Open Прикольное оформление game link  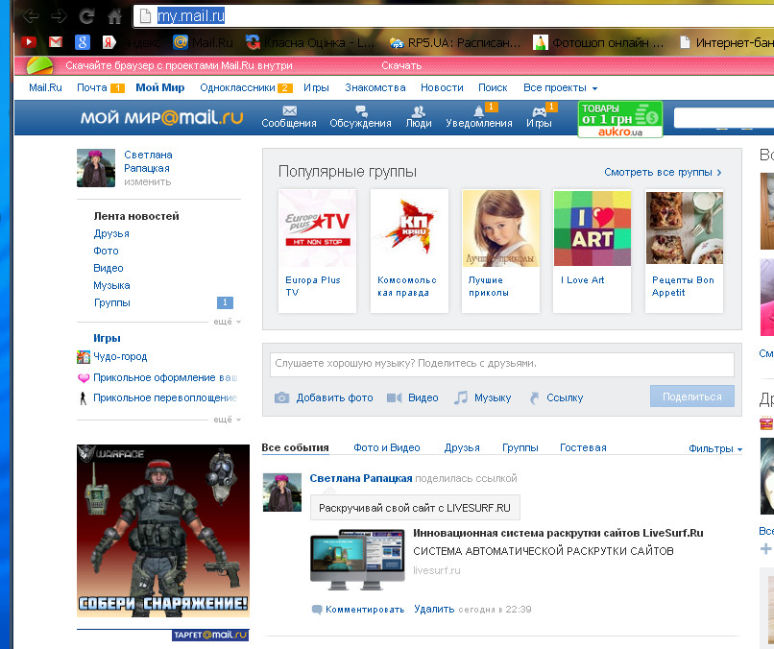coord(165,378)
